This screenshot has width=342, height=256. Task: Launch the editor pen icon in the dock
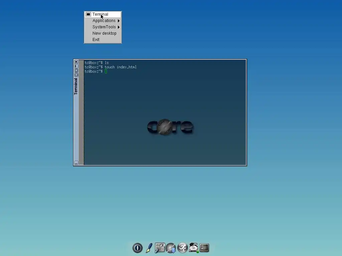(x=149, y=248)
